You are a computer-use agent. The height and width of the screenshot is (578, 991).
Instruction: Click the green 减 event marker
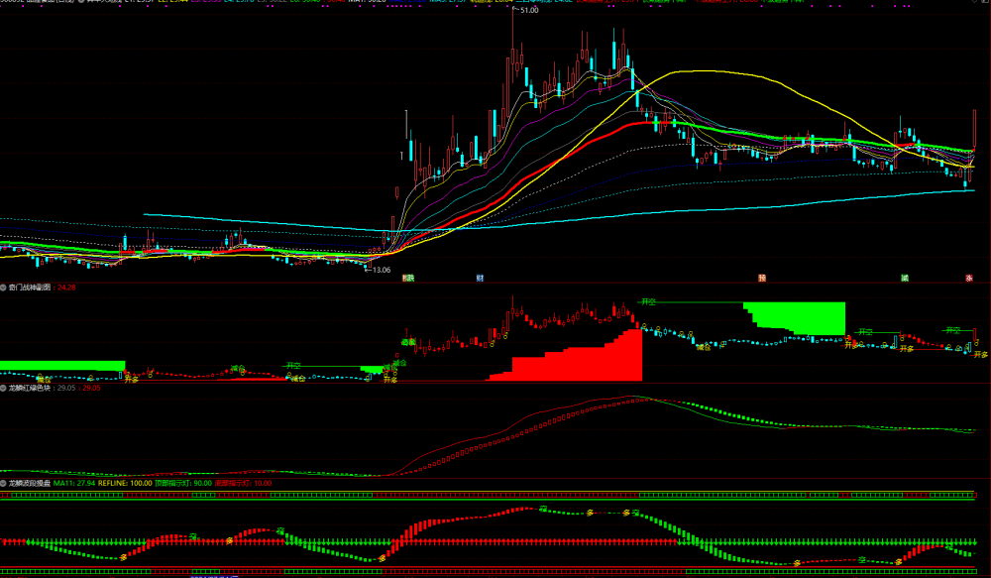coord(905,279)
